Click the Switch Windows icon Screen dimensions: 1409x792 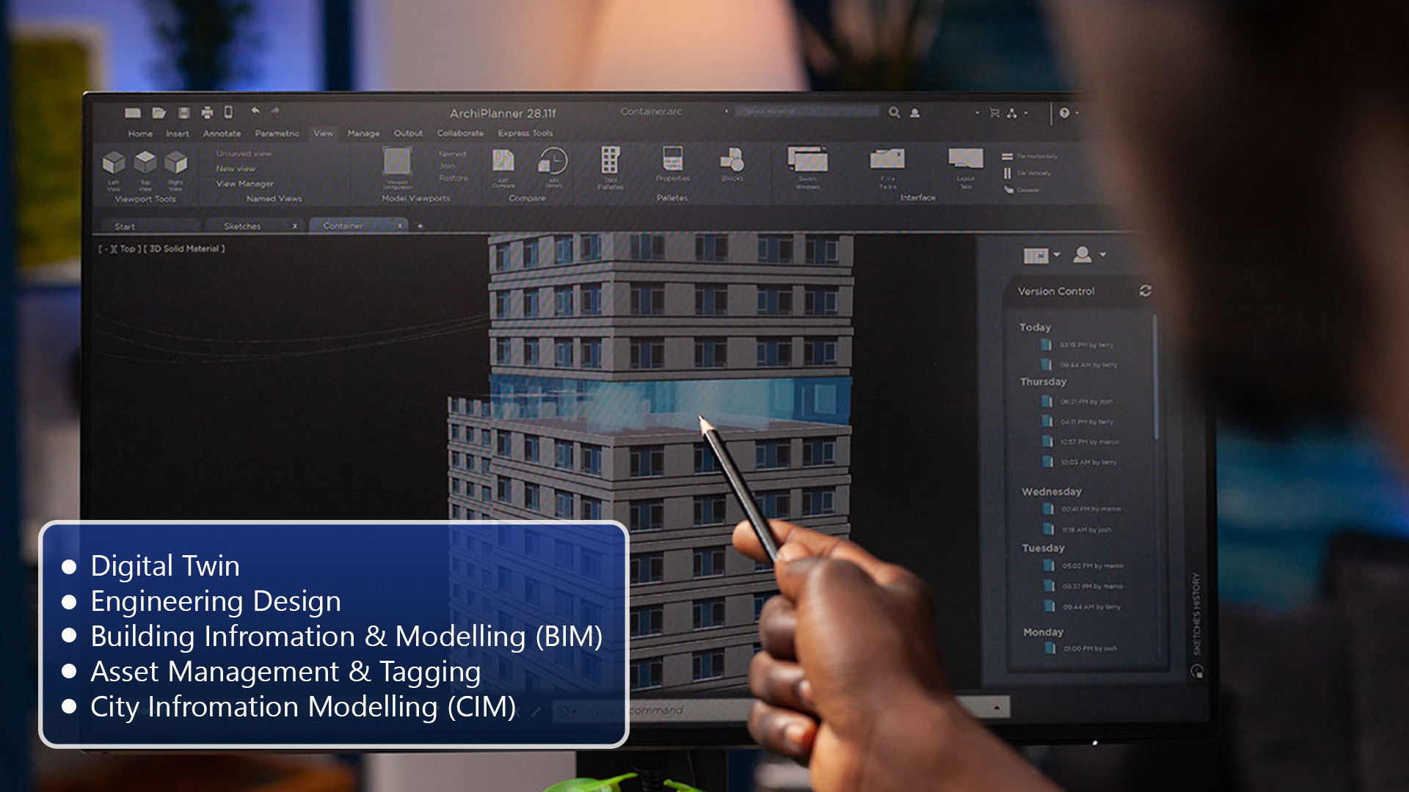pyautogui.click(x=807, y=159)
